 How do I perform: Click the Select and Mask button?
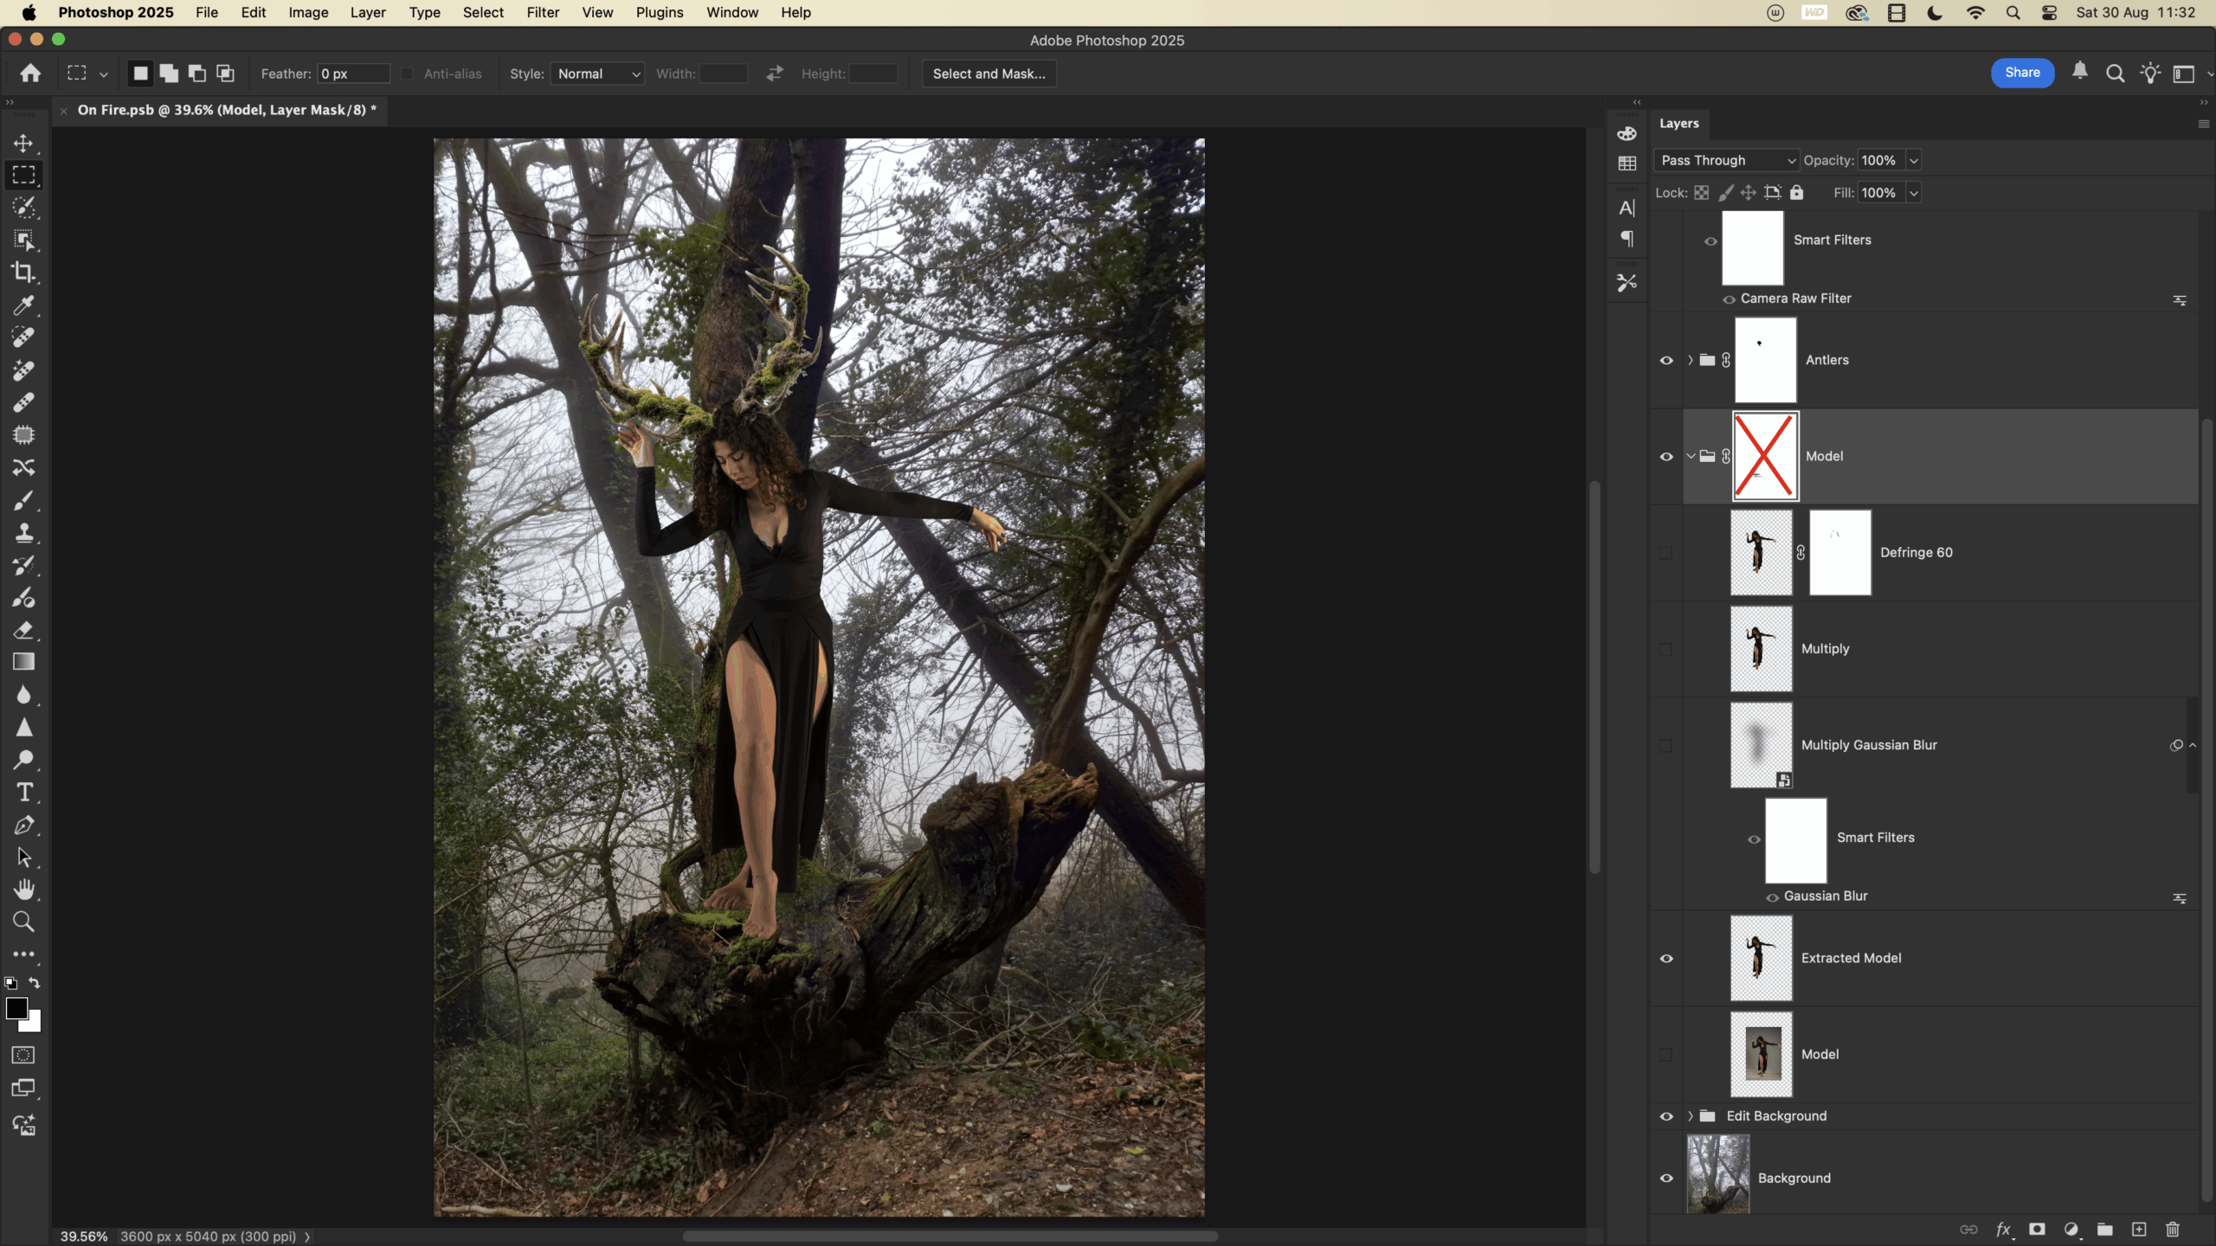pyautogui.click(x=989, y=74)
